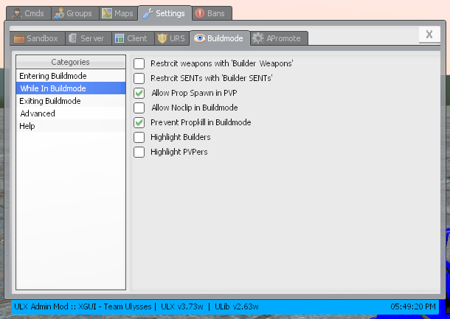Open the Client settings tab

[x=133, y=38]
